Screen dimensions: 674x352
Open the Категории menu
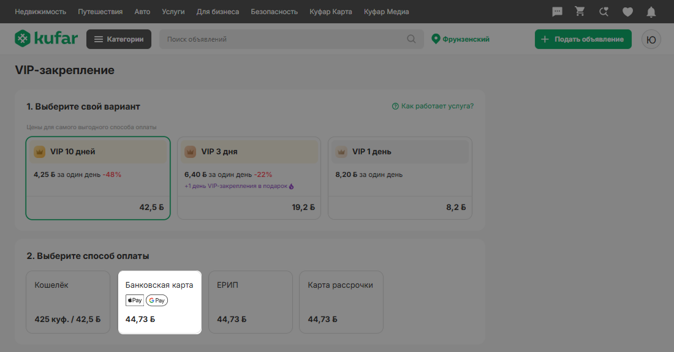pyautogui.click(x=119, y=39)
